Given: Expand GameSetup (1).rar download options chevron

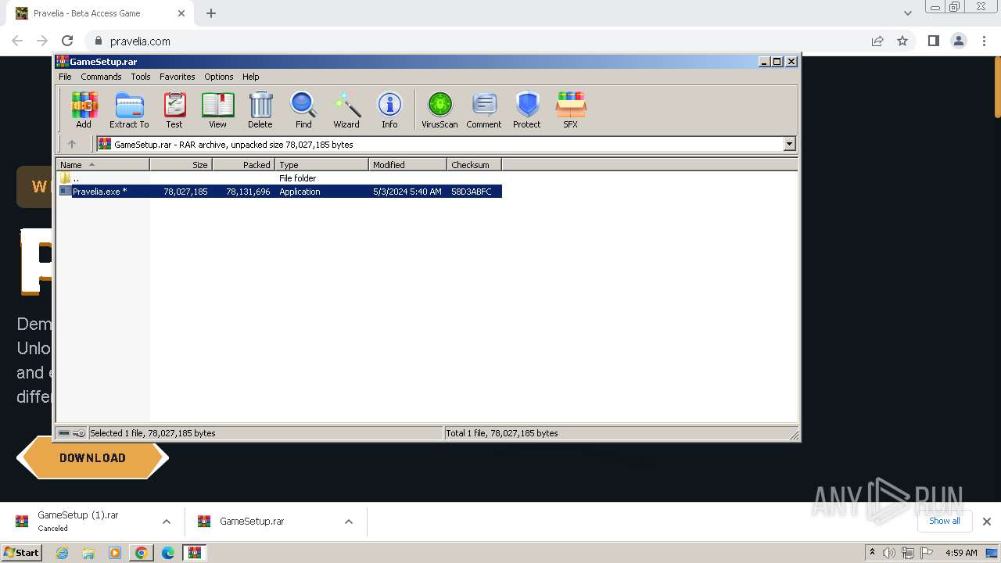Looking at the screenshot, I should tap(167, 522).
